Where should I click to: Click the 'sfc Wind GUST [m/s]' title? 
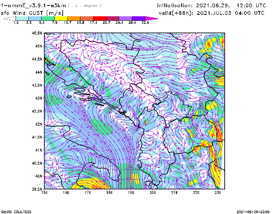pos(32,13)
